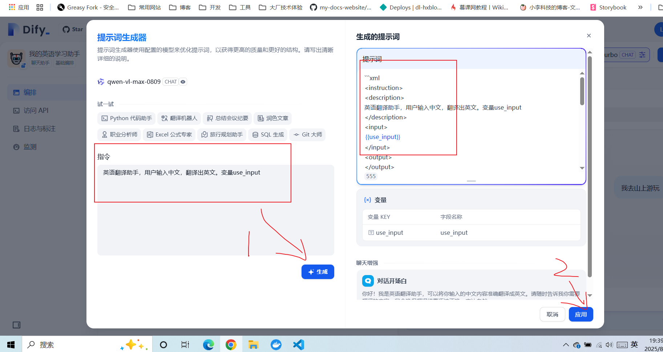Select the Excel 公式专家 template
The image size is (663, 352).
click(x=169, y=135)
